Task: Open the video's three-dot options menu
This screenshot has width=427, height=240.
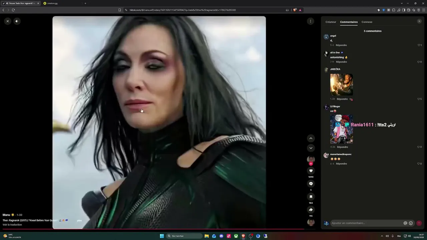Action: pos(310,21)
